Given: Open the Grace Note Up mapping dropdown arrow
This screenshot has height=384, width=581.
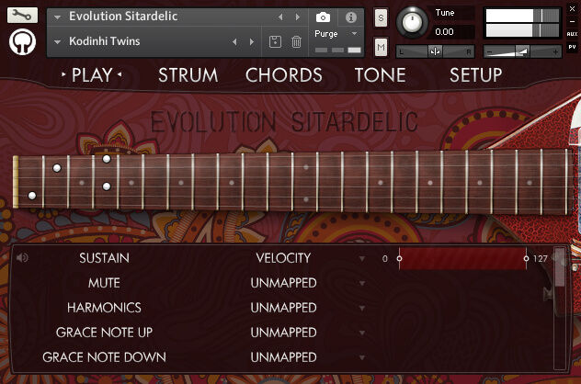Looking at the screenshot, I should coord(361,333).
